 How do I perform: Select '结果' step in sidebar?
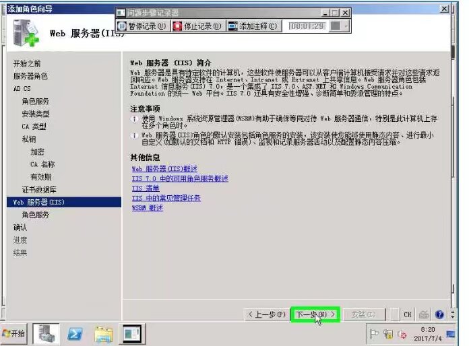(x=20, y=253)
